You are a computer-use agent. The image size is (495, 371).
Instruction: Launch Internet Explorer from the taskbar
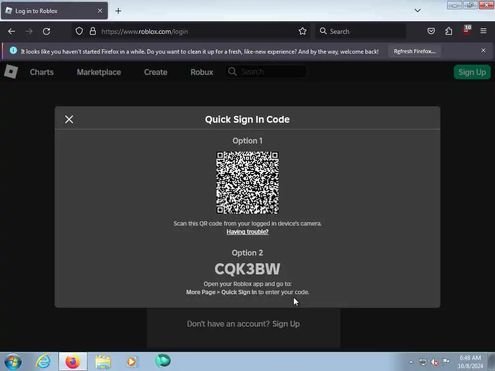[x=43, y=361]
